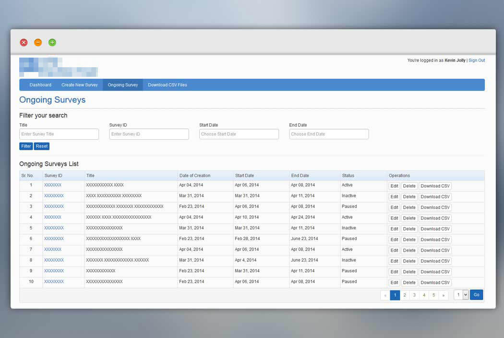Open the Survey ID link in row 1
The image size is (504, 338).
tap(53, 185)
